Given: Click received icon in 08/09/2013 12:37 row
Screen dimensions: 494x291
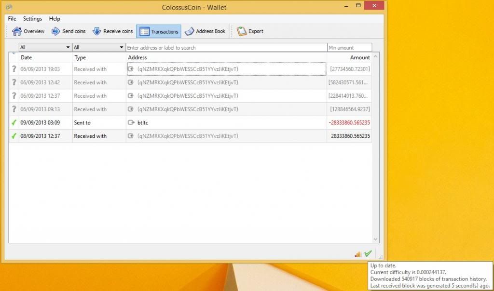Looking at the screenshot, I should coord(131,136).
